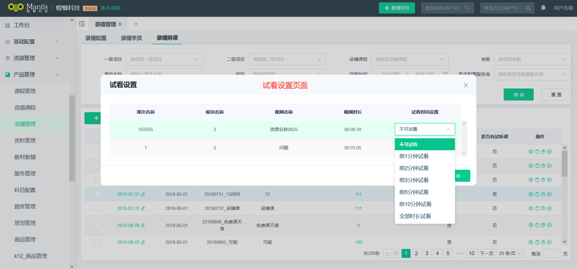Click play icon for 20190731_12问问 row

pos(549,194)
